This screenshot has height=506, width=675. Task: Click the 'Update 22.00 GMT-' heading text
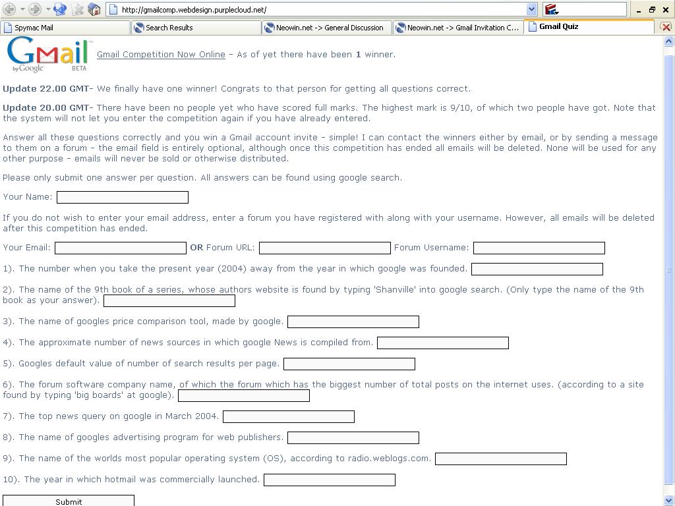tap(47, 89)
